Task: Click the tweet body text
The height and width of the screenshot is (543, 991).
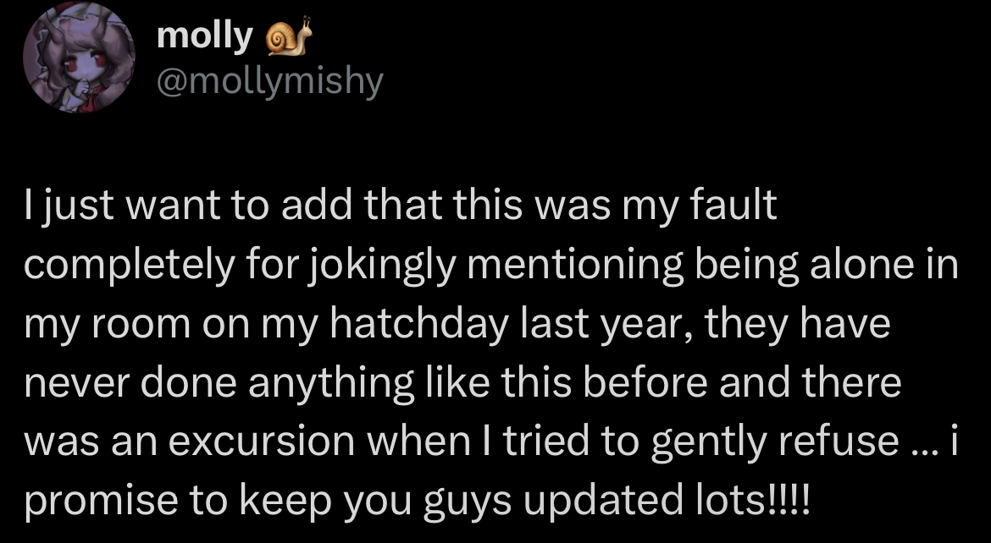Action: coord(491,355)
